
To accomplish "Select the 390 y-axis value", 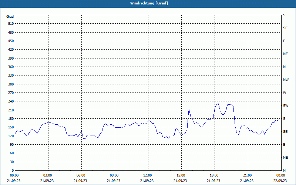I will pyautogui.click(x=11, y=58).
